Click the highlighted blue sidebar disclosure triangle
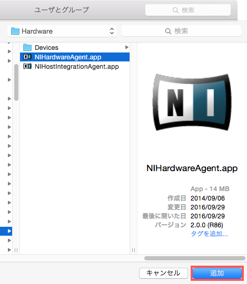 9,231
